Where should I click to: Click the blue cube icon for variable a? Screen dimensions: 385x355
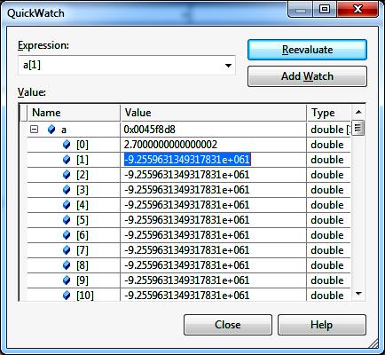pos(51,130)
